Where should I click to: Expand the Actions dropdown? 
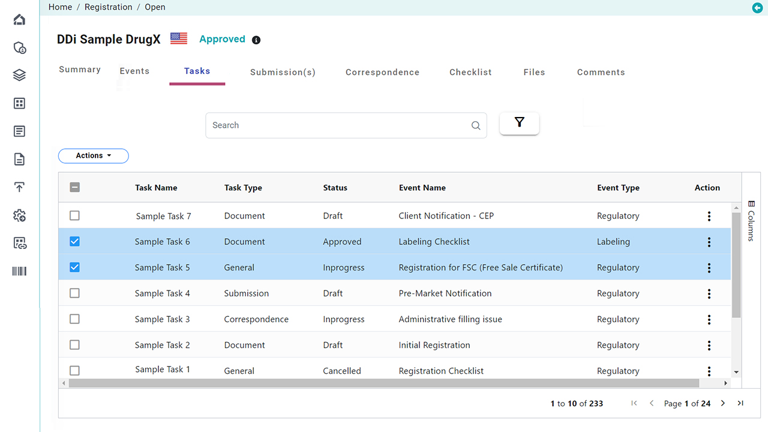tap(94, 155)
